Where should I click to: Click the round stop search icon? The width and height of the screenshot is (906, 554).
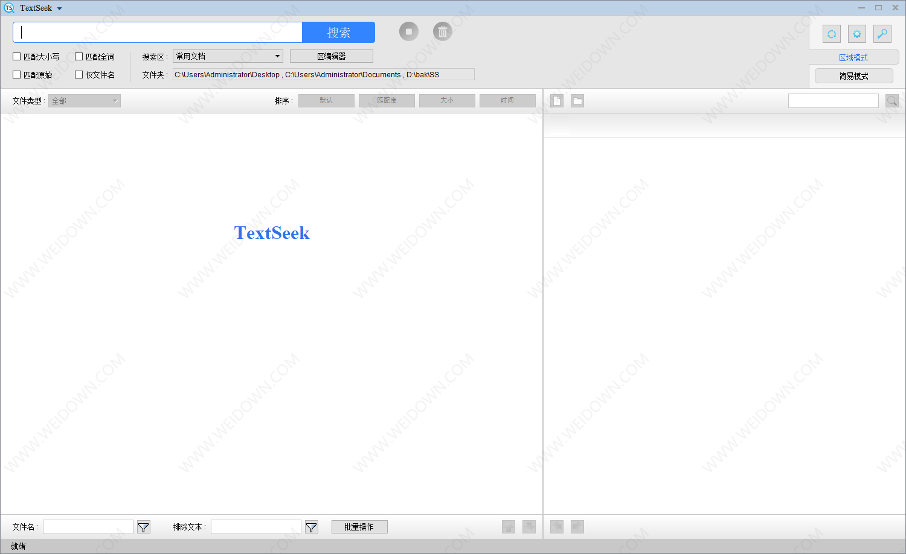[408, 31]
